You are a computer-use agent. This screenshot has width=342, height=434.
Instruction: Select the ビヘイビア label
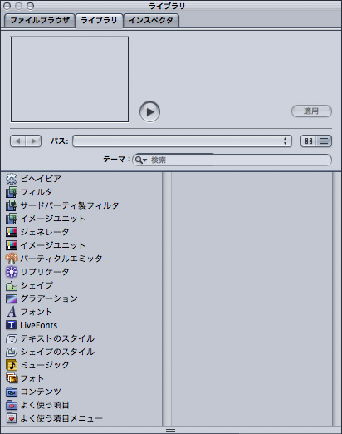(x=41, y=179)
